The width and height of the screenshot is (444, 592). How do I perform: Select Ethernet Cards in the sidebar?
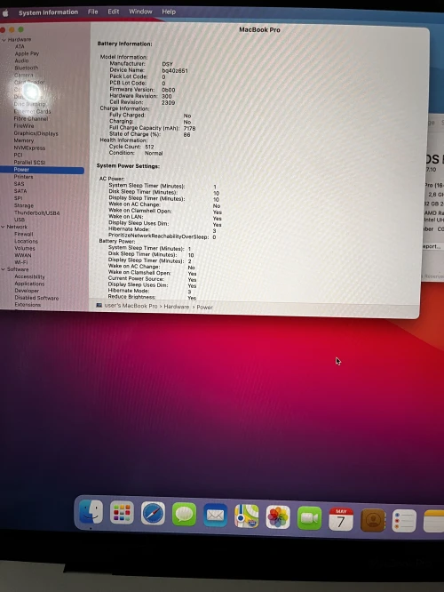pyautogui.click(x=32, y=111)
